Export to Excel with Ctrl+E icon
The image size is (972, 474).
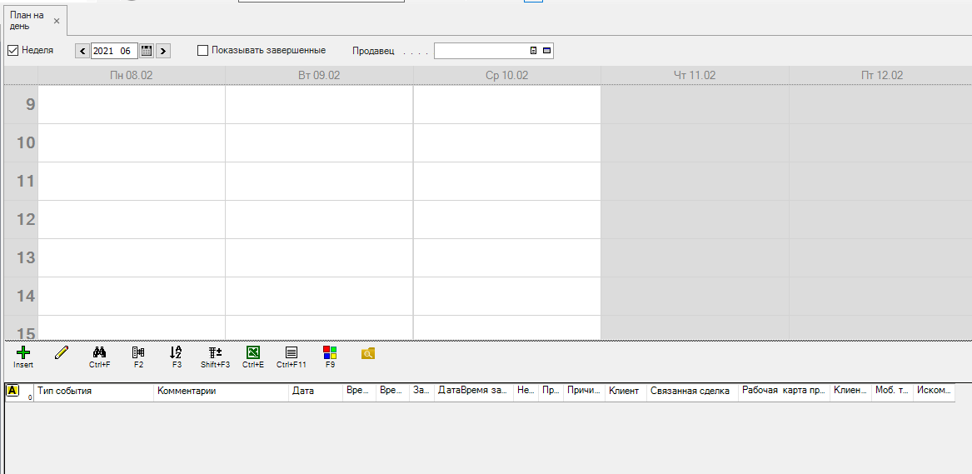click(x=253, y=353)
